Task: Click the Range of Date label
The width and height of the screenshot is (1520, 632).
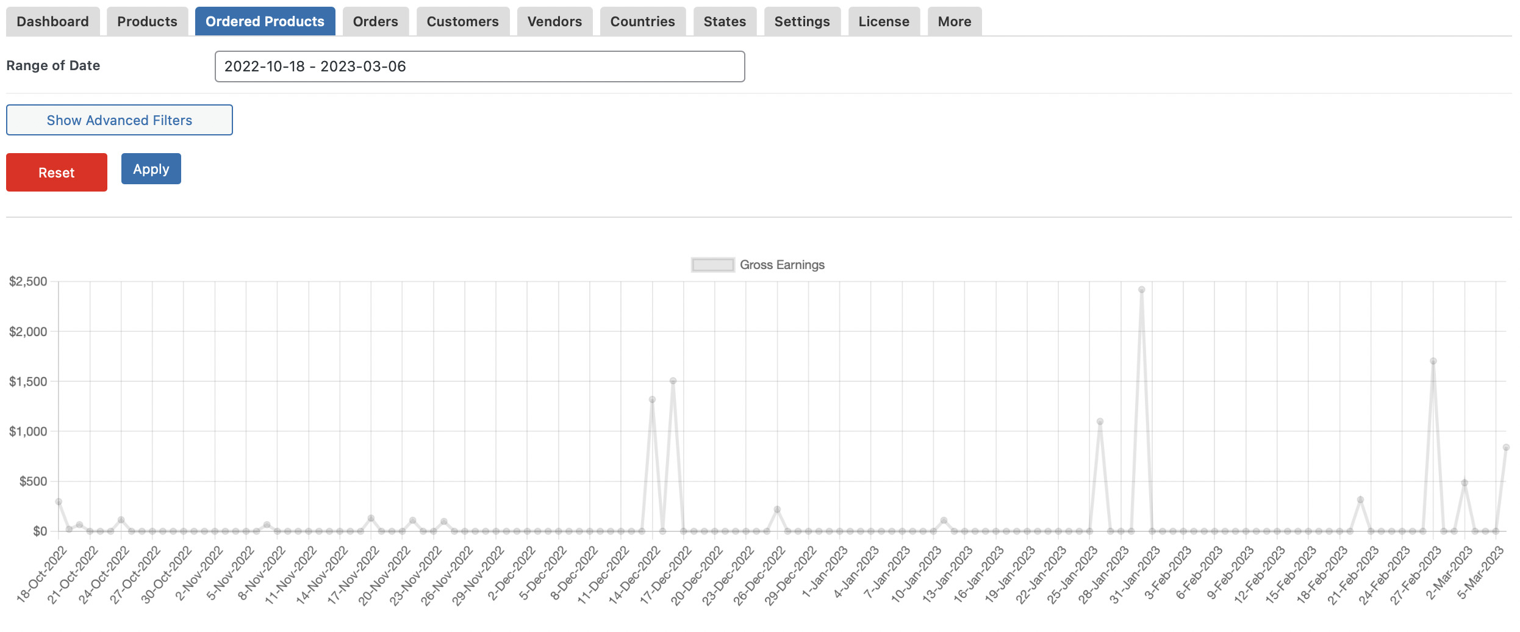Action: [53, 65]
